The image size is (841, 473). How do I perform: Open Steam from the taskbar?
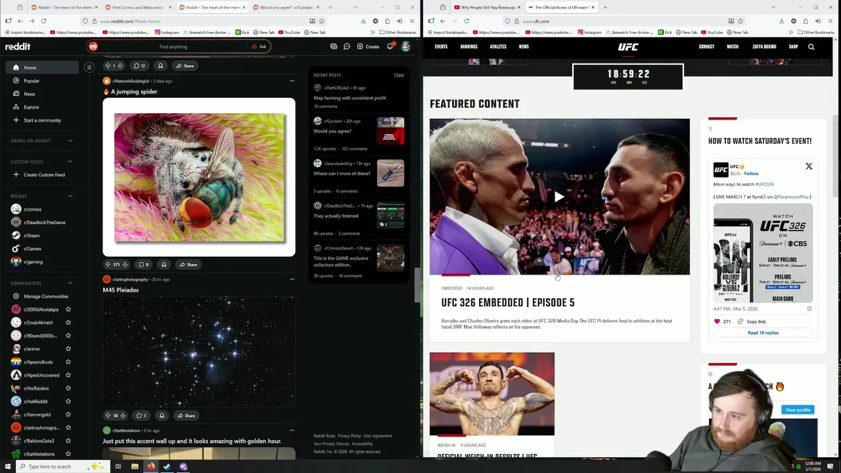167,466
